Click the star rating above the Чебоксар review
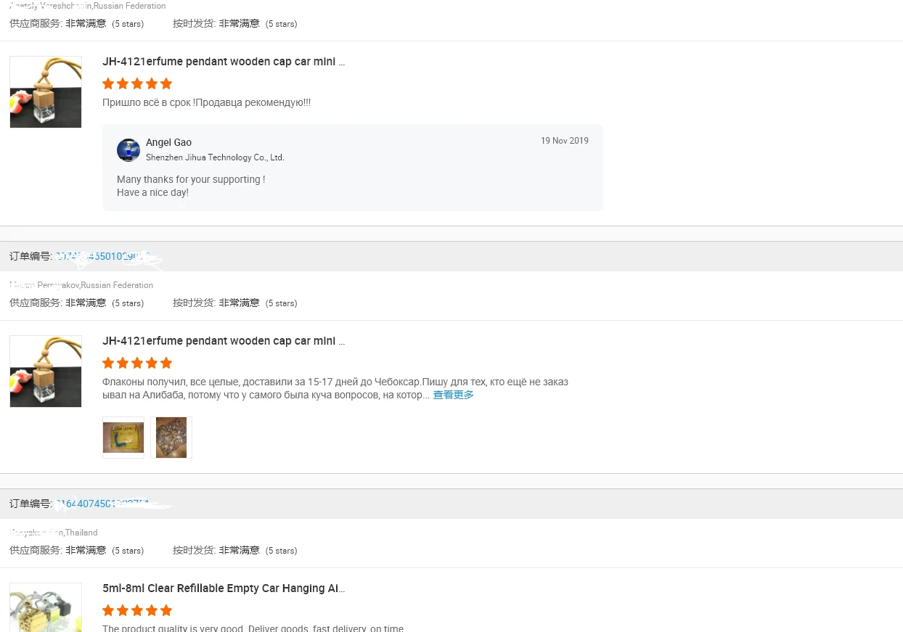The width and height of the screenshot is (903, 632). (137, 363)
